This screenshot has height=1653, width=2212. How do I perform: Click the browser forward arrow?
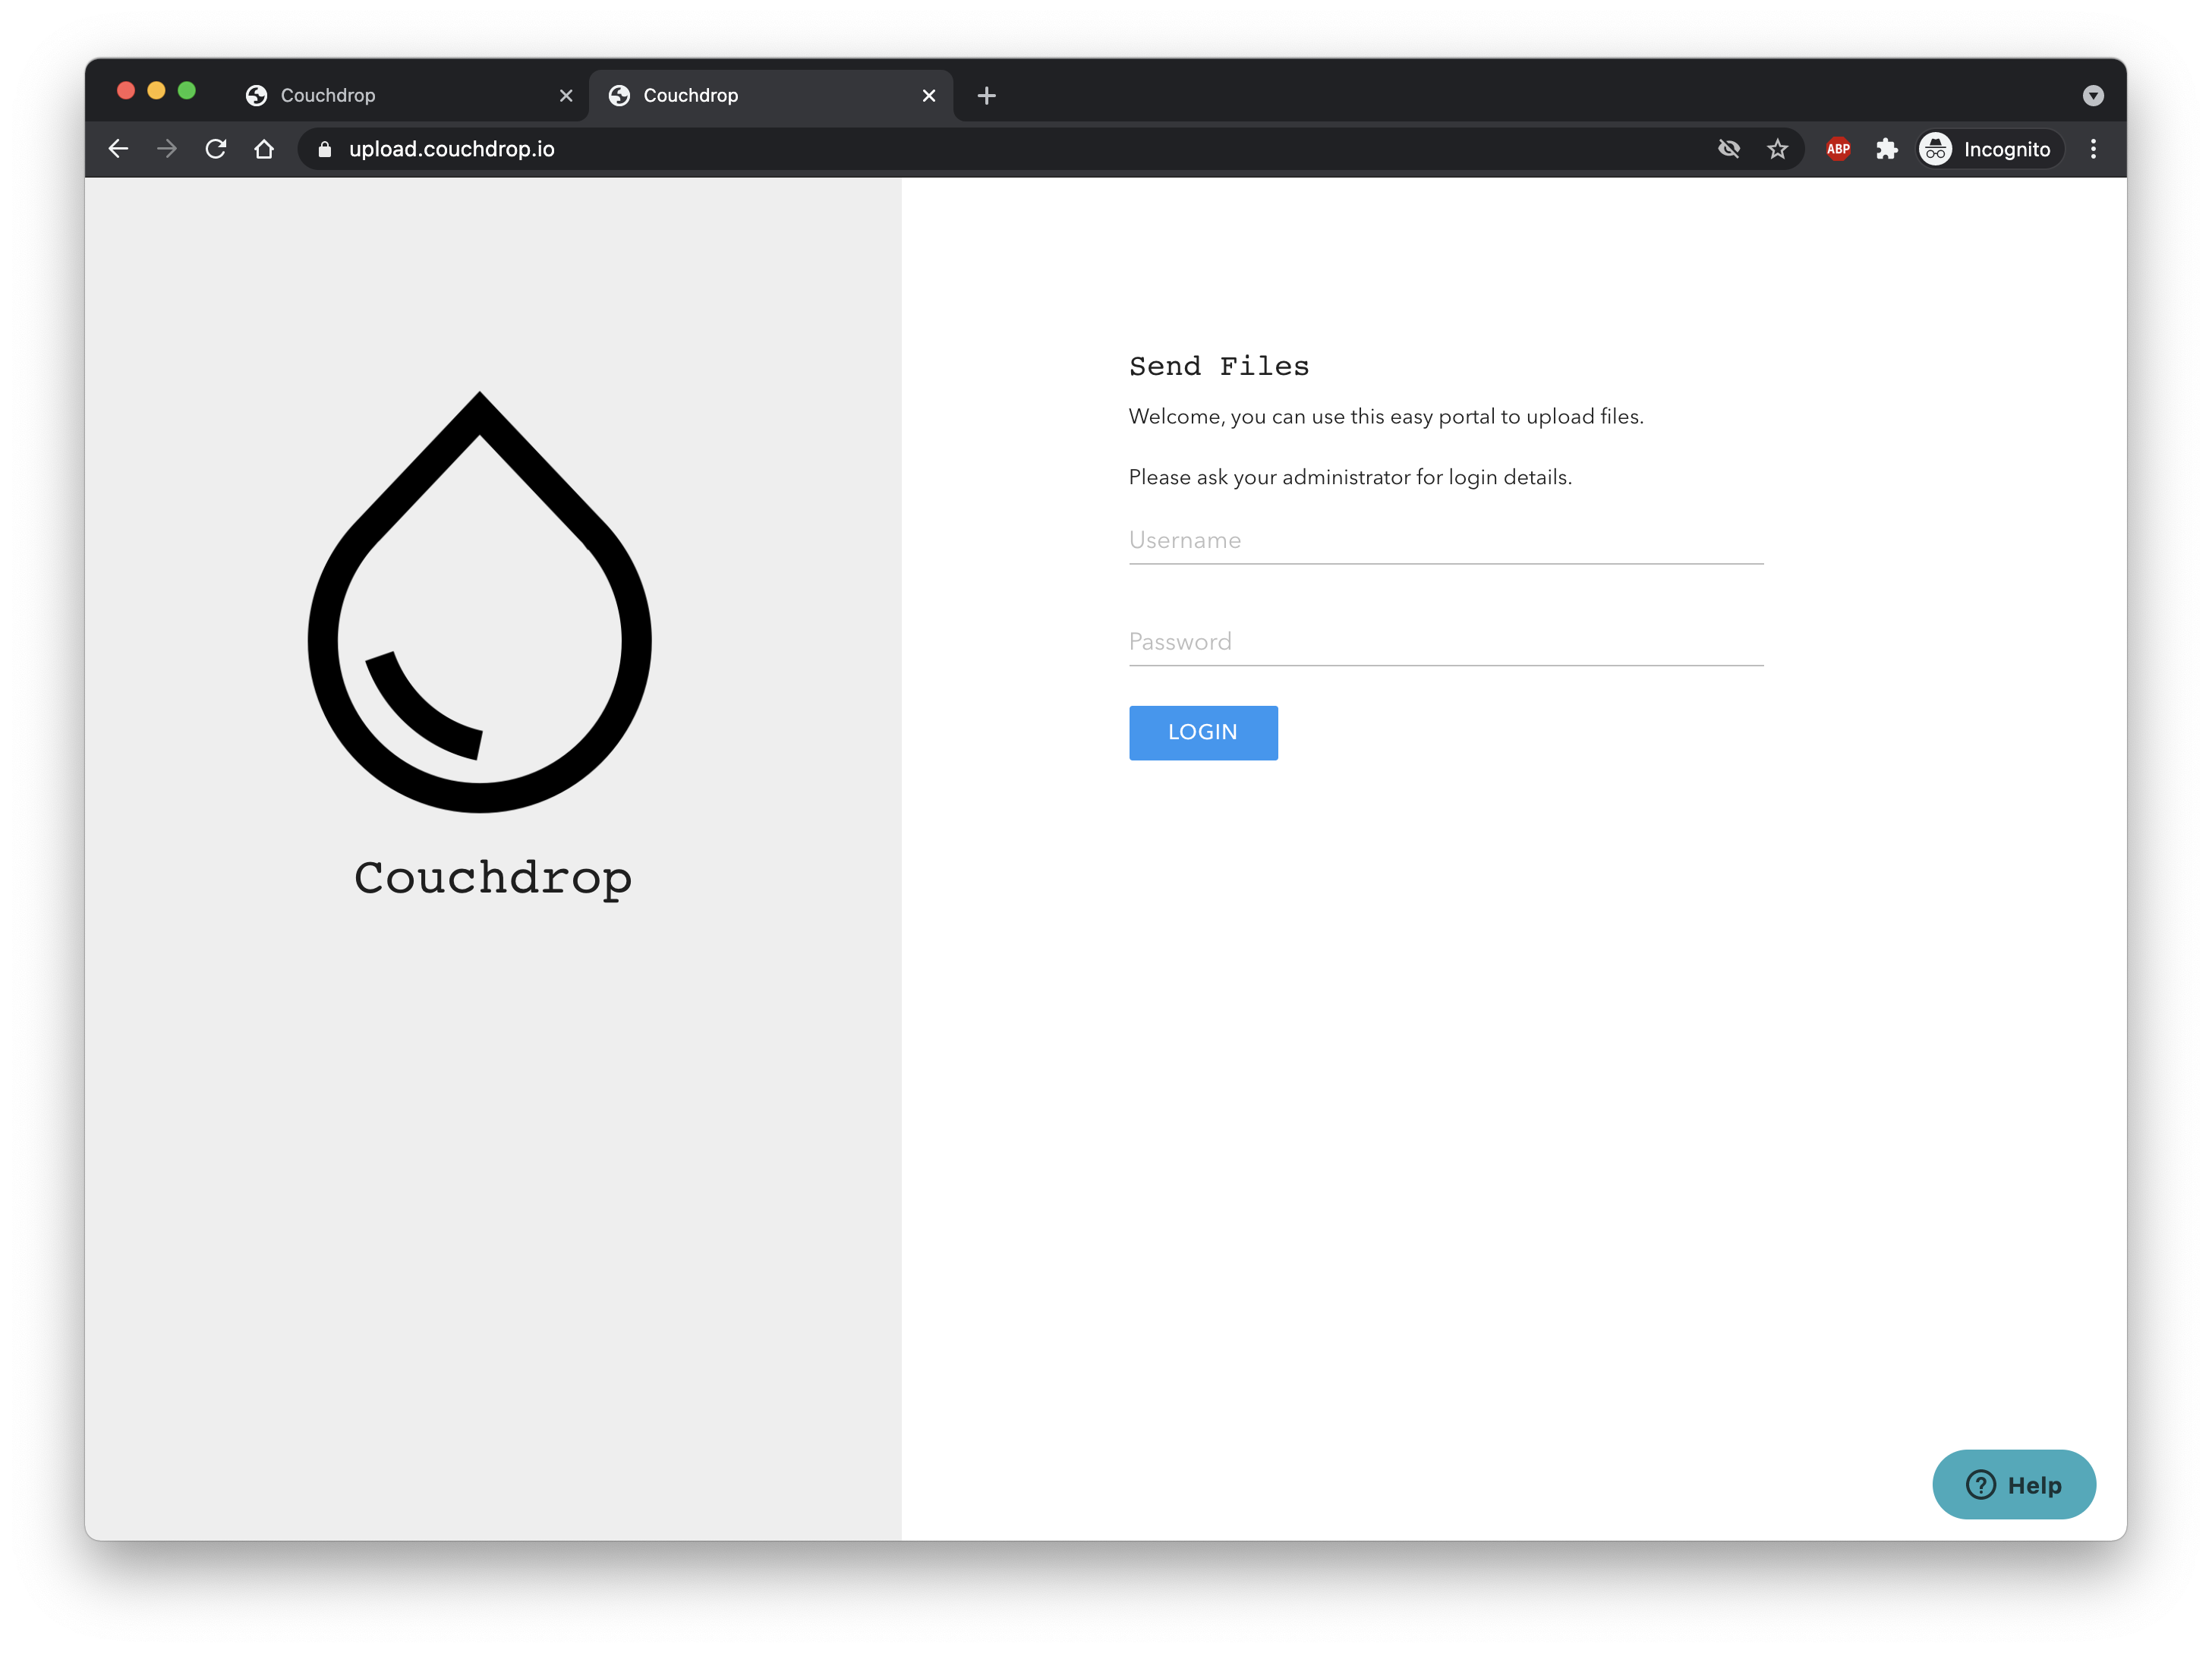[167, 149]
